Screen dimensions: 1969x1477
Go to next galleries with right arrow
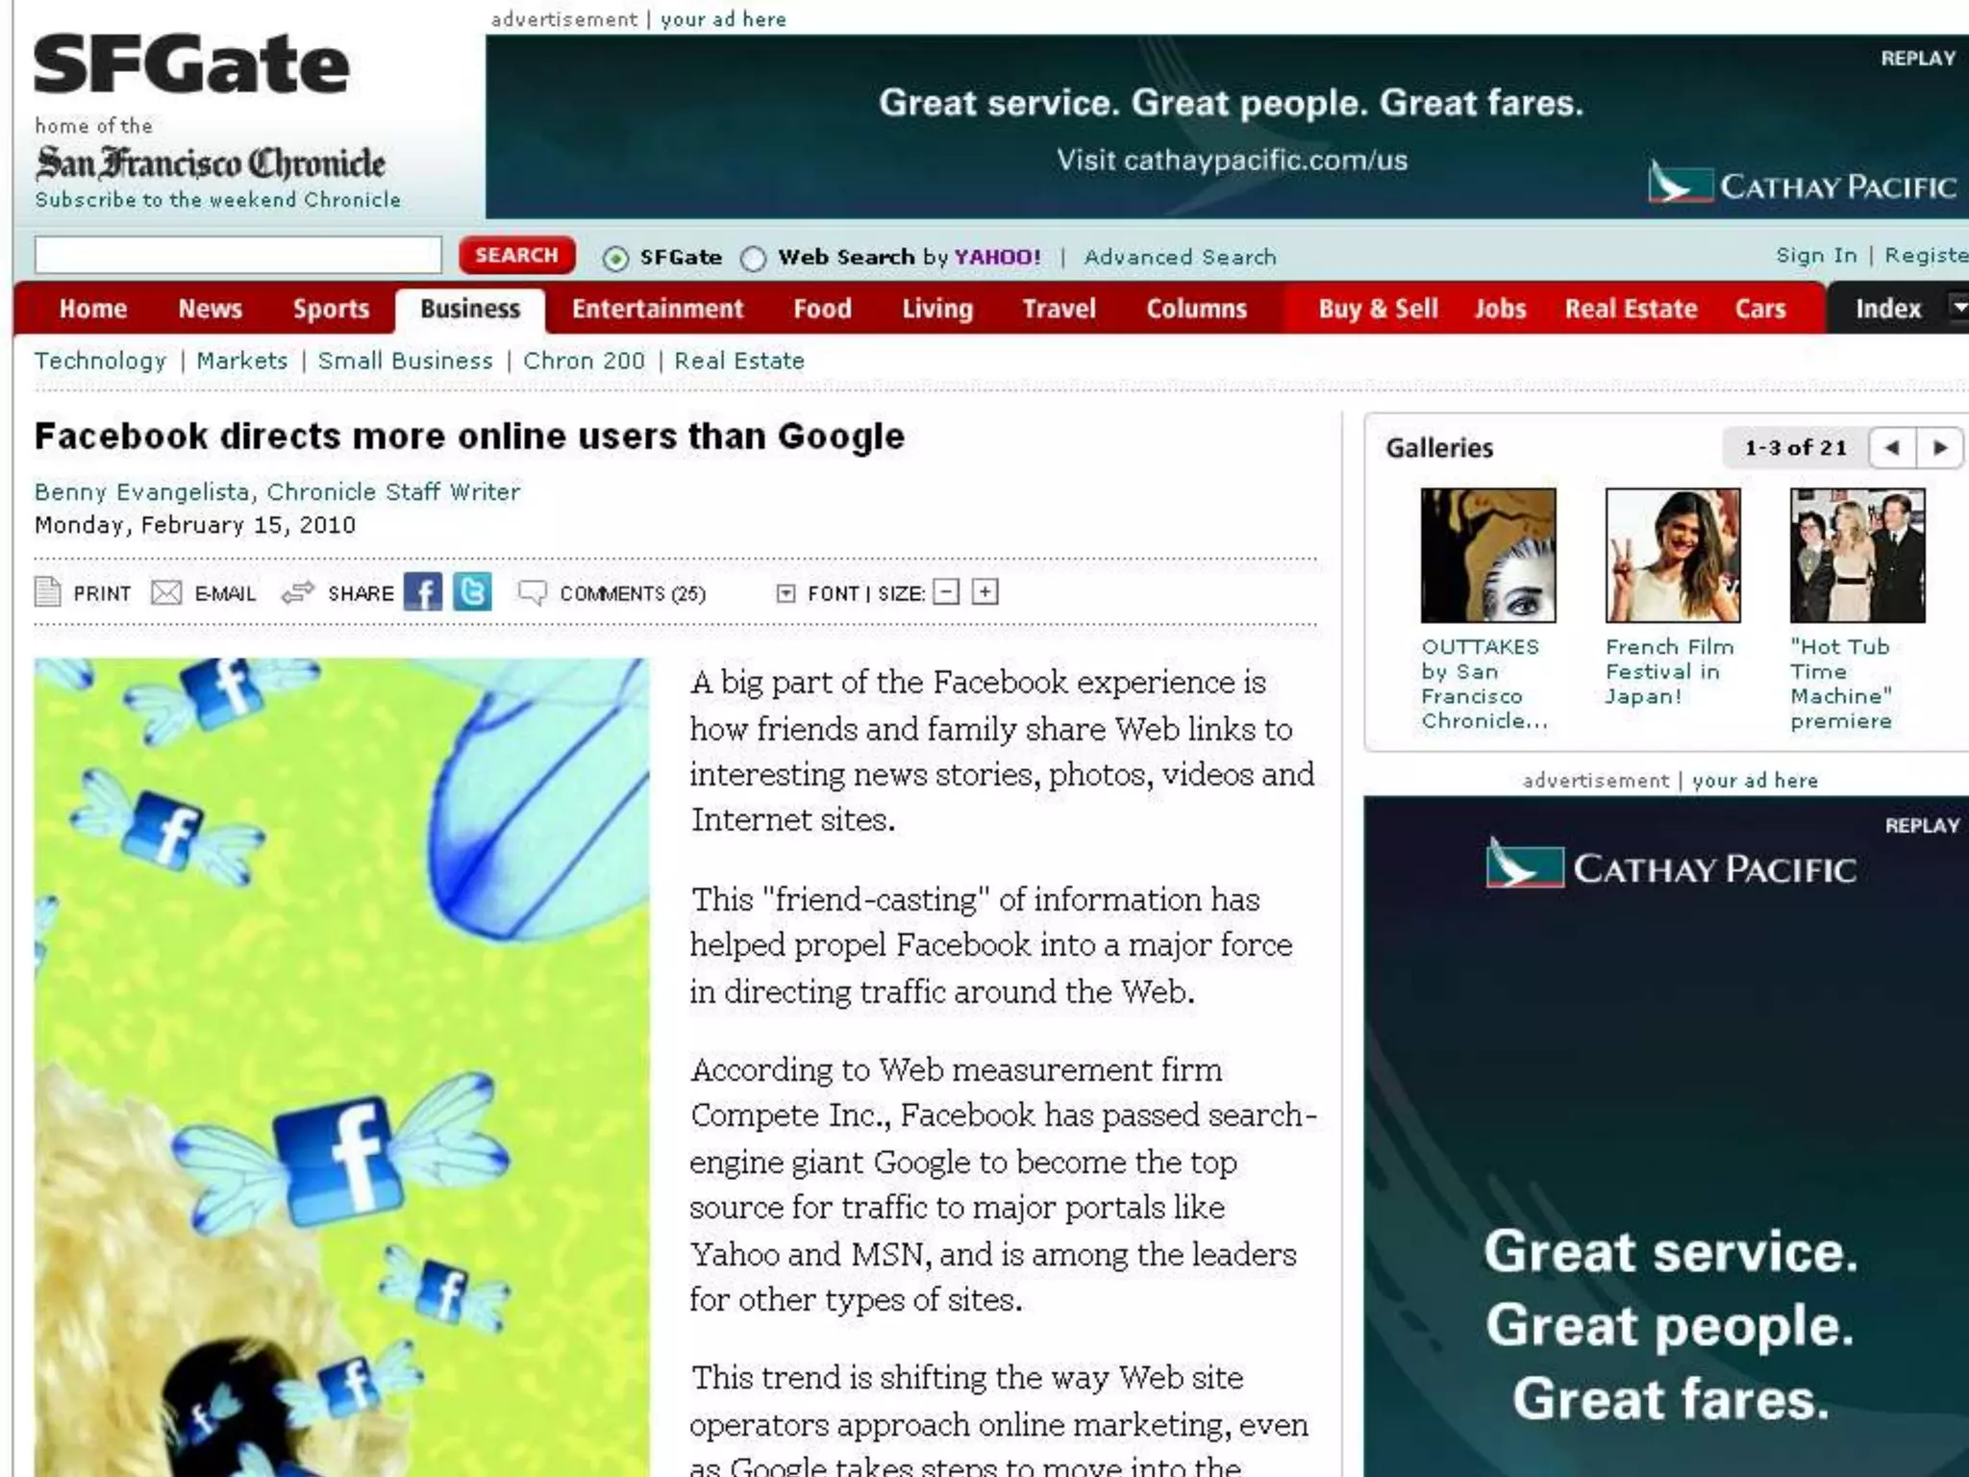coord(1939,448)
